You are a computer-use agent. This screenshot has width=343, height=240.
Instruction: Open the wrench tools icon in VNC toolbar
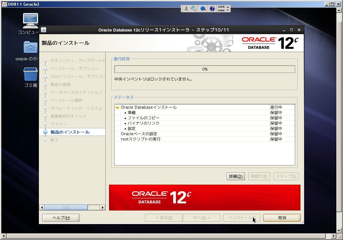tap(193, 9)
